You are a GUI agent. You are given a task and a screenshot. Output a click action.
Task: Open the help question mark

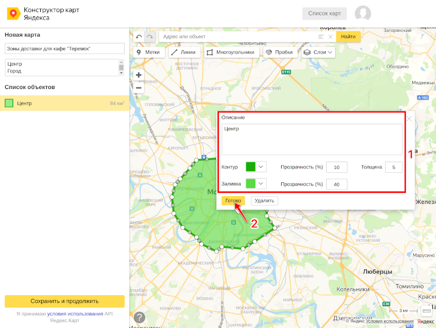(139, 317)
